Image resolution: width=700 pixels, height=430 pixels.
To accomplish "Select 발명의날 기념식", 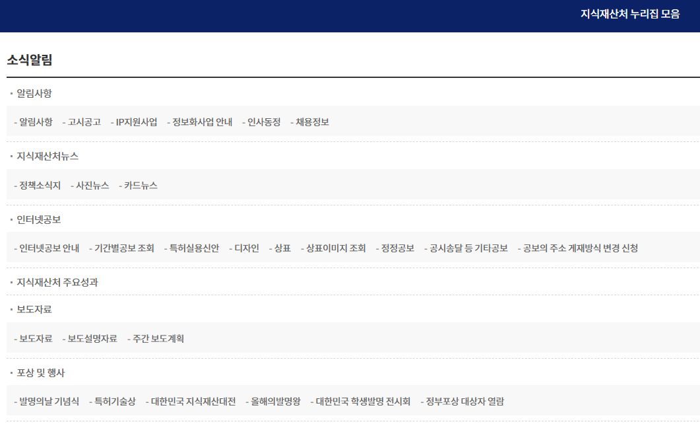I will [x=49, y=402].
